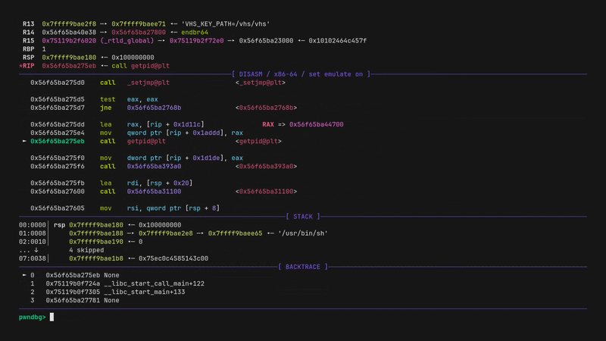Click the '/usr/bin/sh' string on stack

click(x=302, y=233)
